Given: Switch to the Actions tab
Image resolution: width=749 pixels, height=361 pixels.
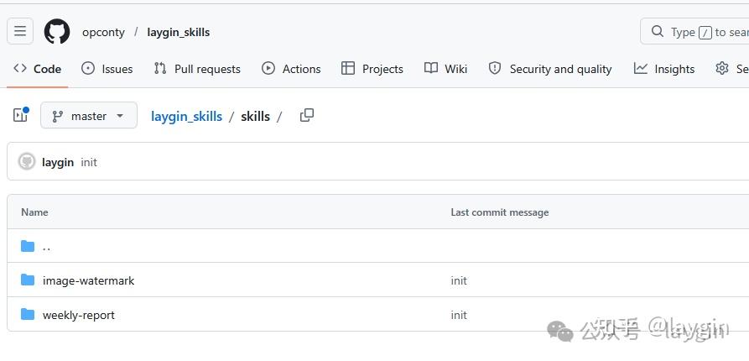Looking at the screenshot, I should pos(291,69).
